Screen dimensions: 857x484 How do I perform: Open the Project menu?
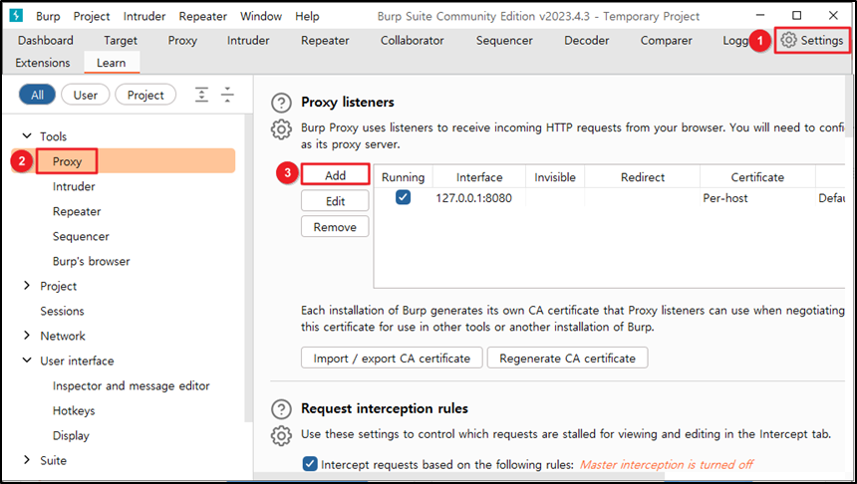click(92, 16)
